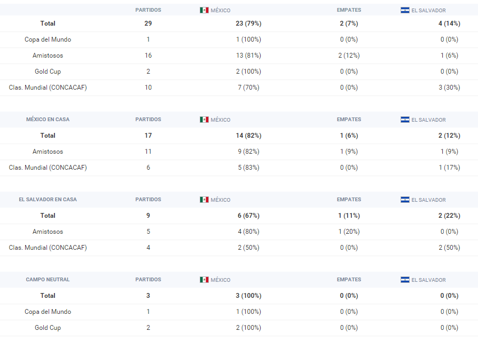Image resolution: width=478 pixels, height=340 pixels.
Task: Open the 16 Amistosos matches in the top table
Action: coord(148,56)
